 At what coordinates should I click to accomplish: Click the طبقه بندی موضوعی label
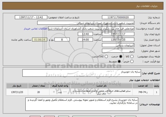[x=149, y=57]
